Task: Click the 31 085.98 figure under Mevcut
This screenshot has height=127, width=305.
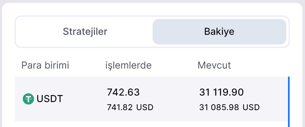Action: pyautogui.click(x=219, y=107)
